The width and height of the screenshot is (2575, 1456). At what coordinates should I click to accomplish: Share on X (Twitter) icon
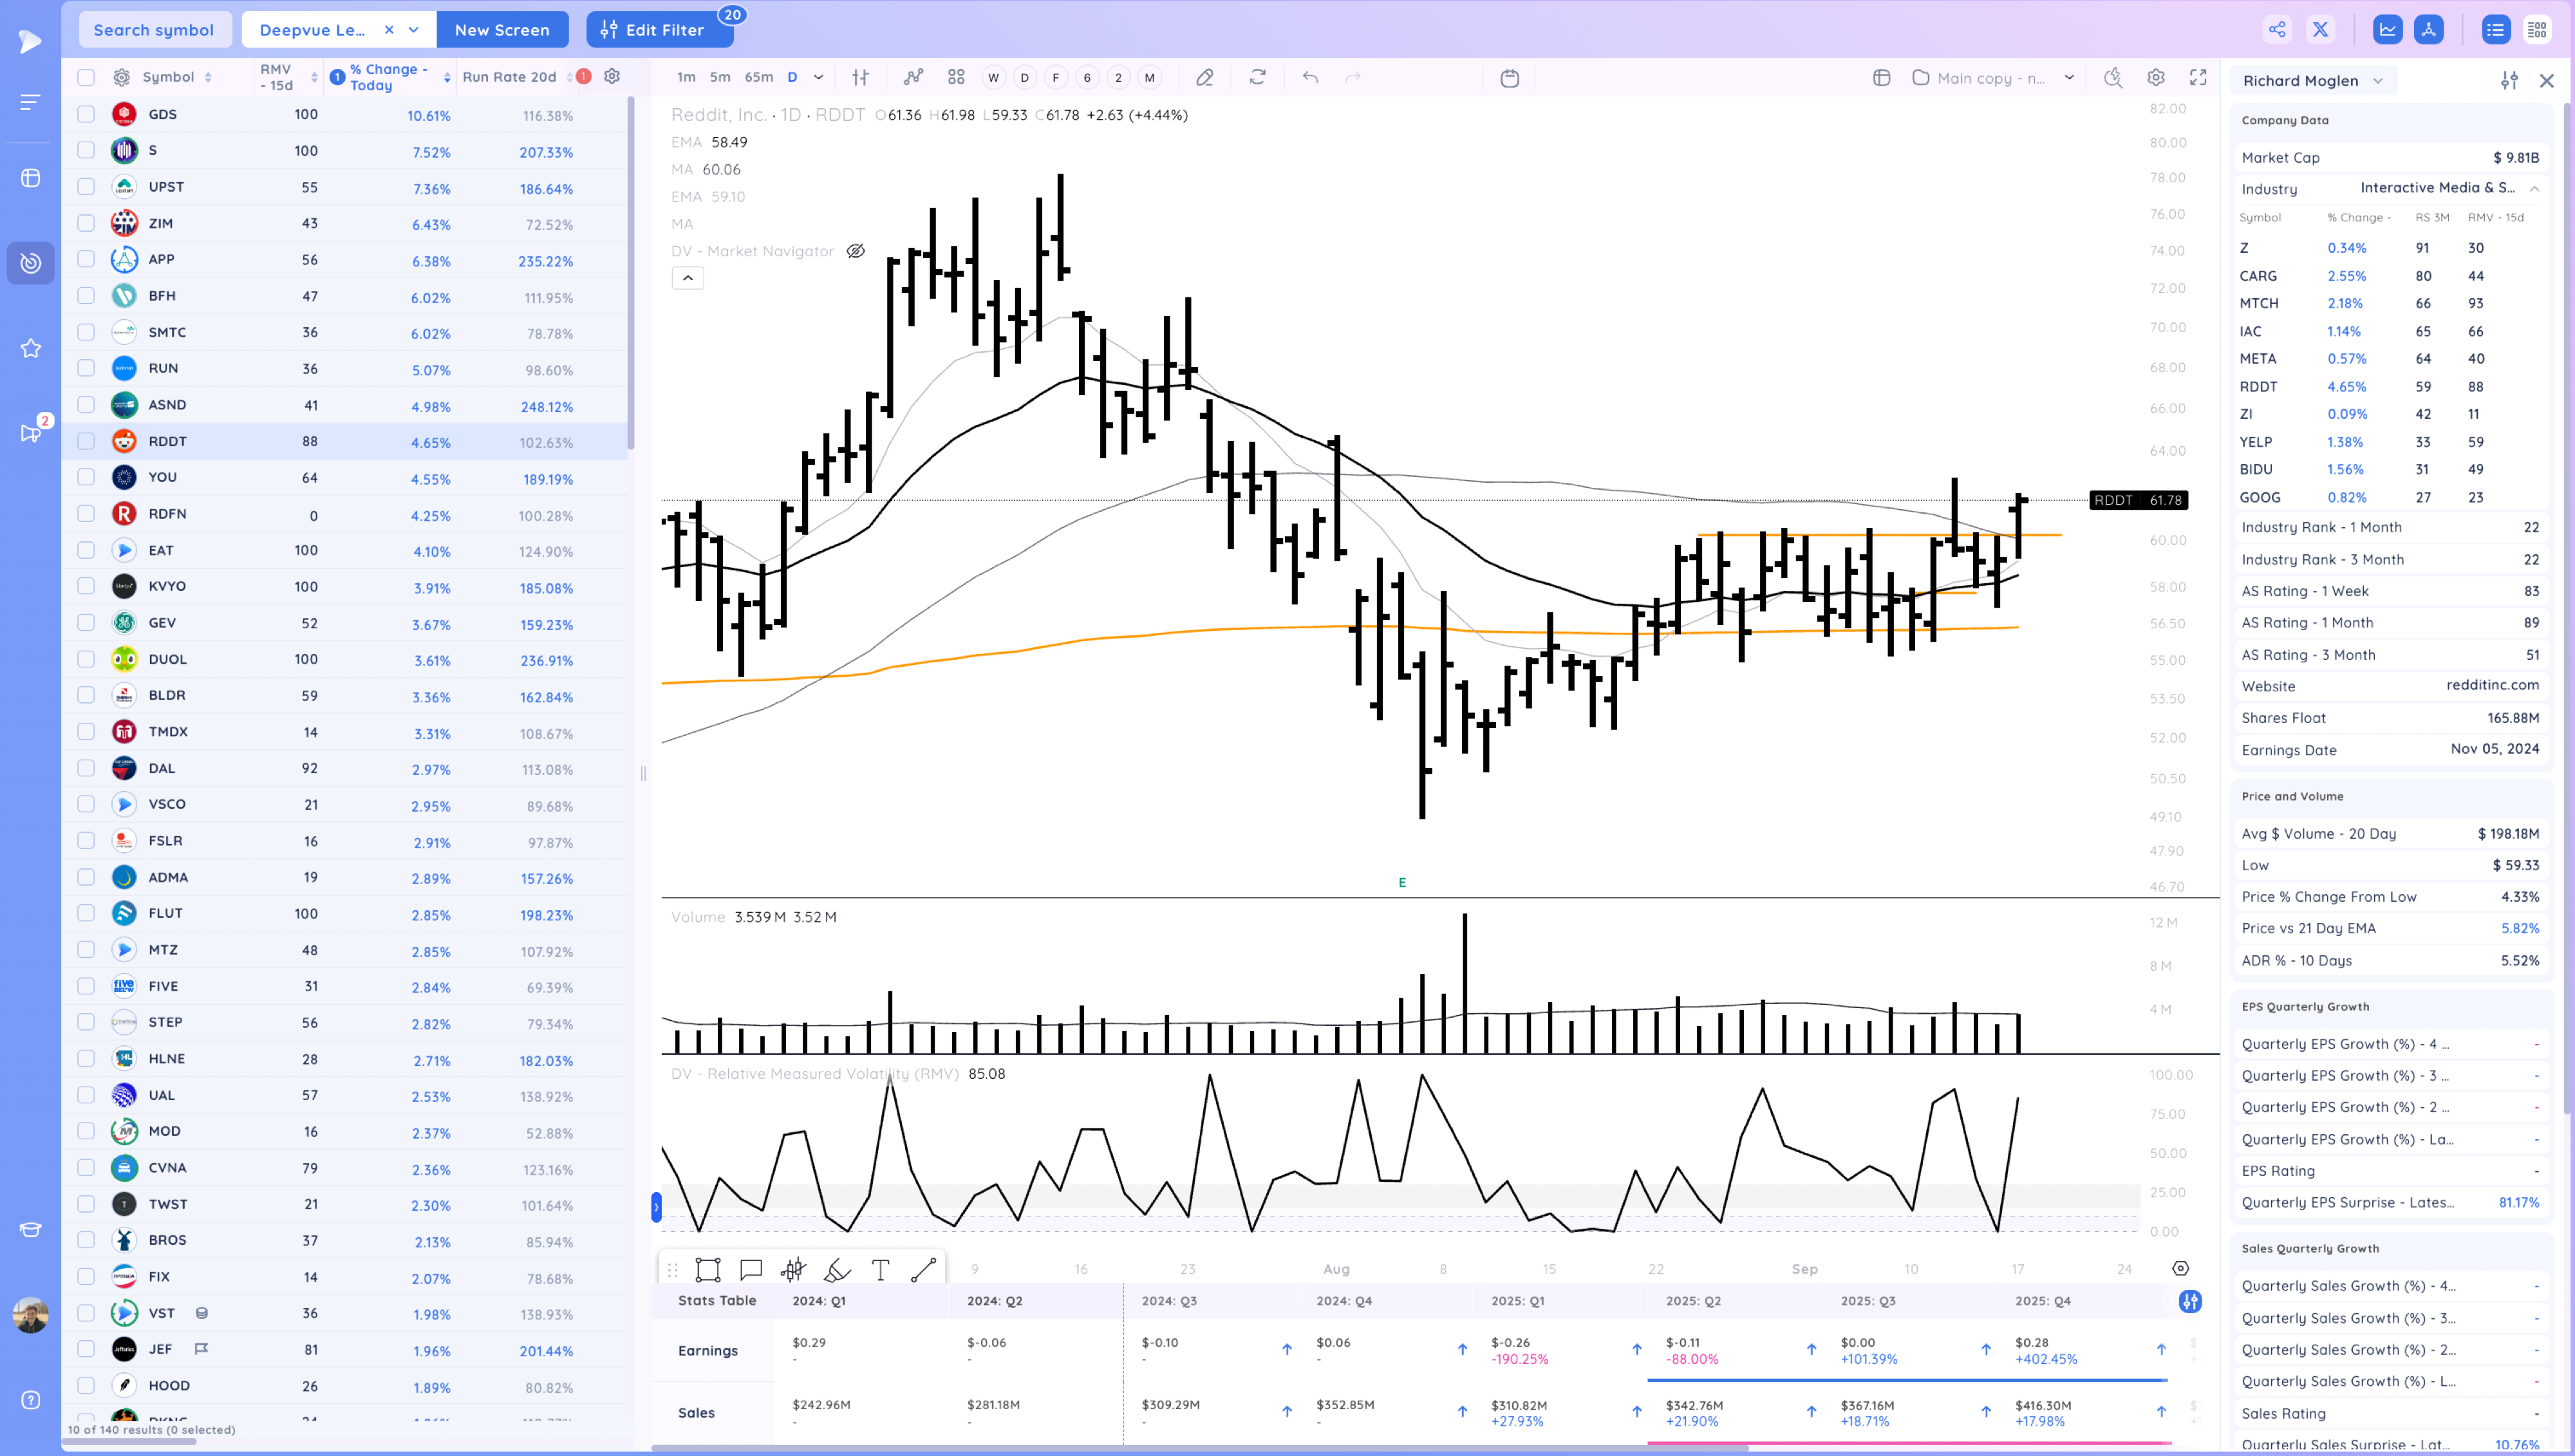pyautogui.click(x=2320, y=29)
